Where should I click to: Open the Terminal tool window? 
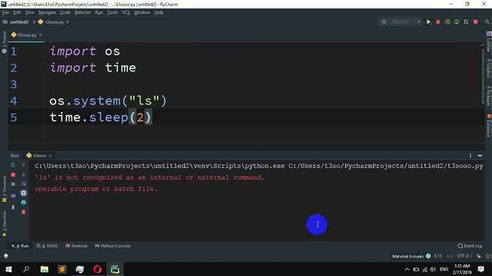[x=76, y=246]
